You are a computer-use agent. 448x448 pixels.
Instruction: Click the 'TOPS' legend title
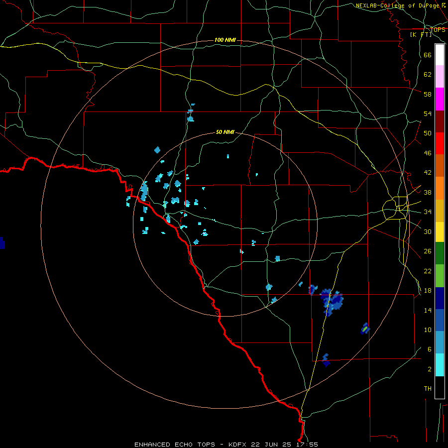pyautogui.click(x=438, y=29)
